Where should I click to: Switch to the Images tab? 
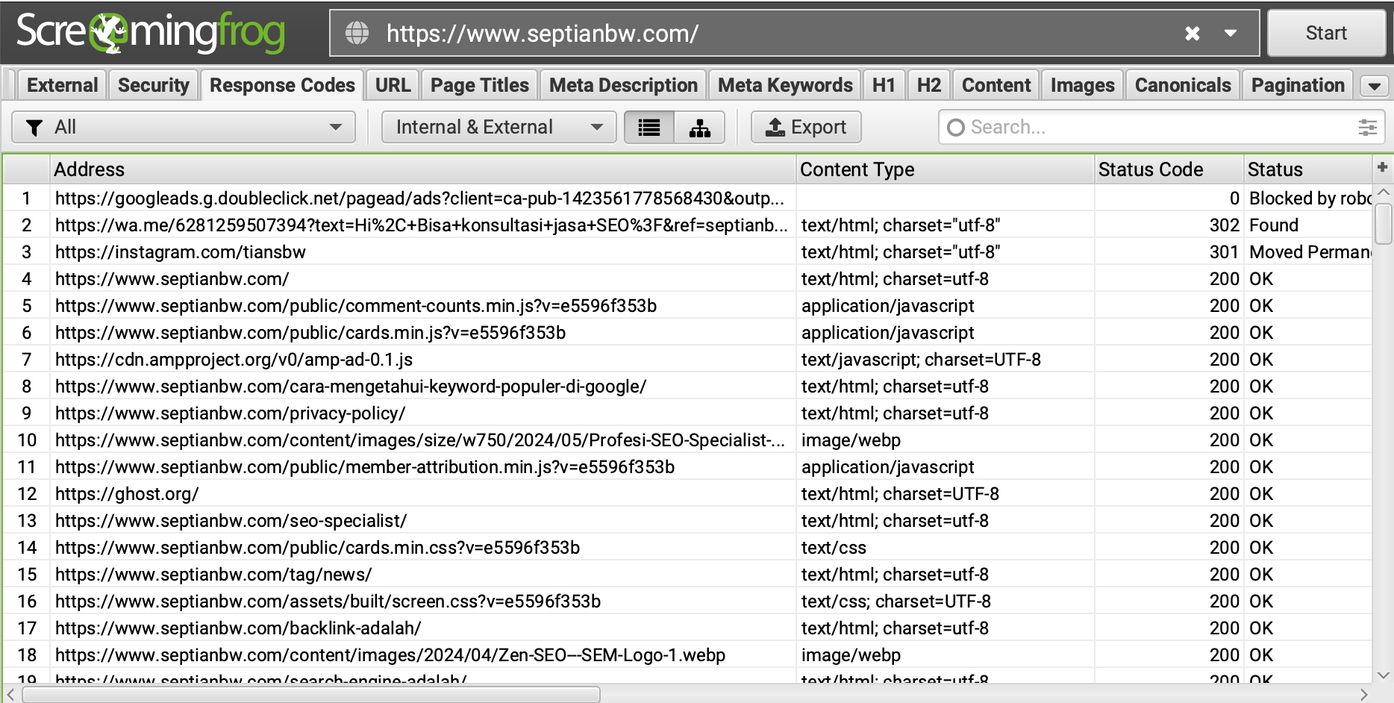(1082, 85)
